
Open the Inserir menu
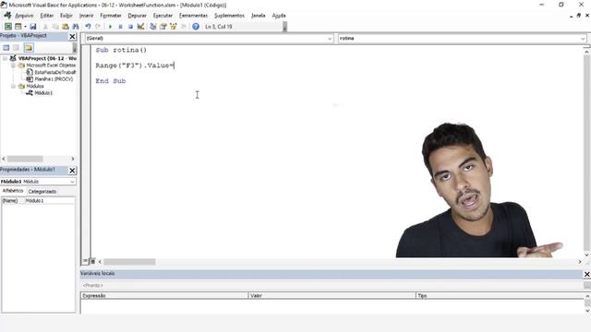click(86, 16)
